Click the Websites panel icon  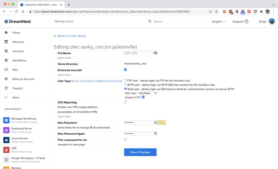click(6, 42)
